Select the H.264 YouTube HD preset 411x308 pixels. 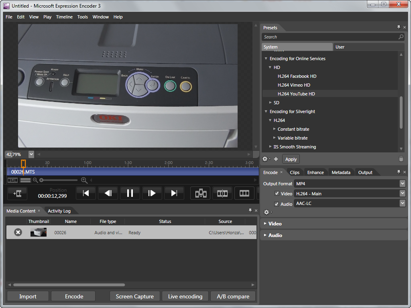tap(296, 94)
